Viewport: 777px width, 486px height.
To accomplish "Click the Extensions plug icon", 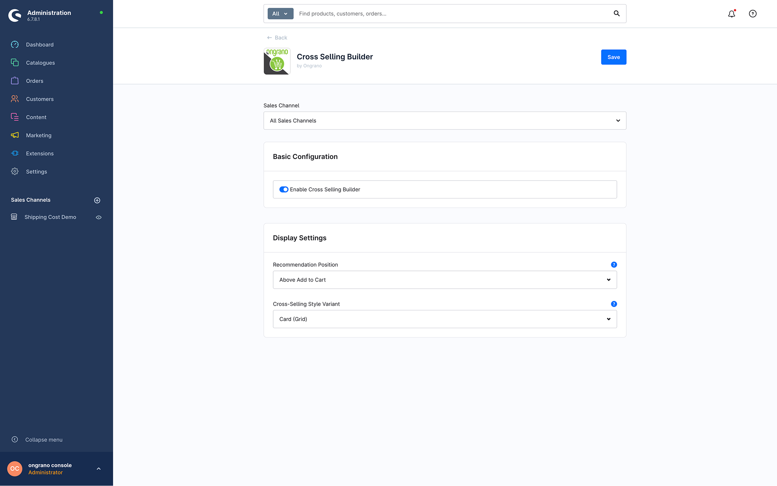I will pos(15,153).
